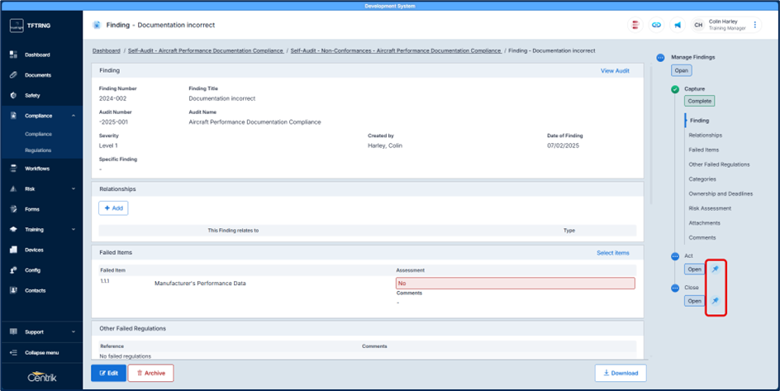The image size is (780, 391).
Task: Open the Documents paperclip sidebar icon
Action: pyautogui.click(x=13, y=75)
